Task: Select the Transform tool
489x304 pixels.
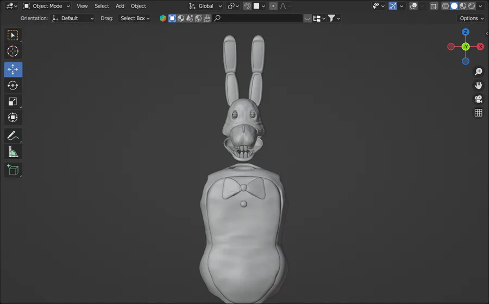Action: (x=13, y=117)
